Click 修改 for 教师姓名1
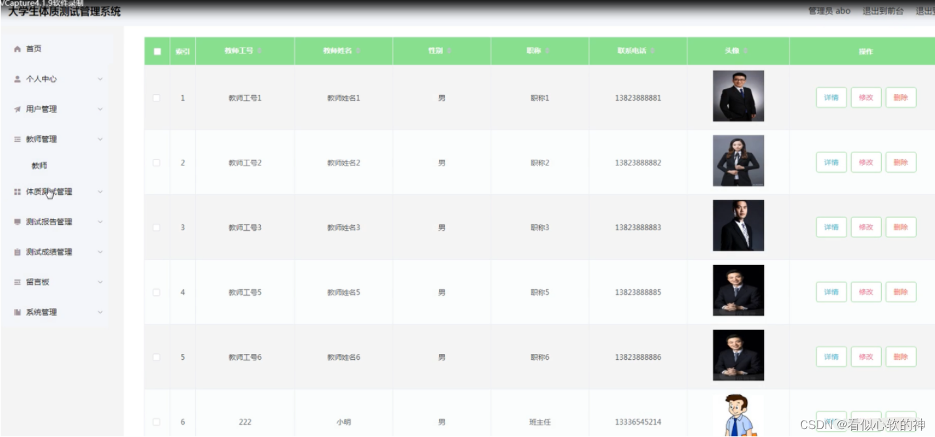Viewport: 935px width, 437px height. click(x=866, y=97)
